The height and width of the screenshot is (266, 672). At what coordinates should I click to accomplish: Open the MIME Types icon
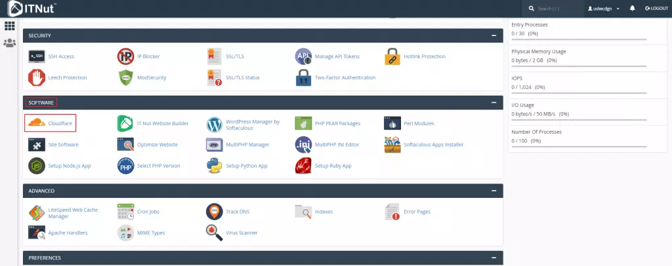click(x=125, y=233)
